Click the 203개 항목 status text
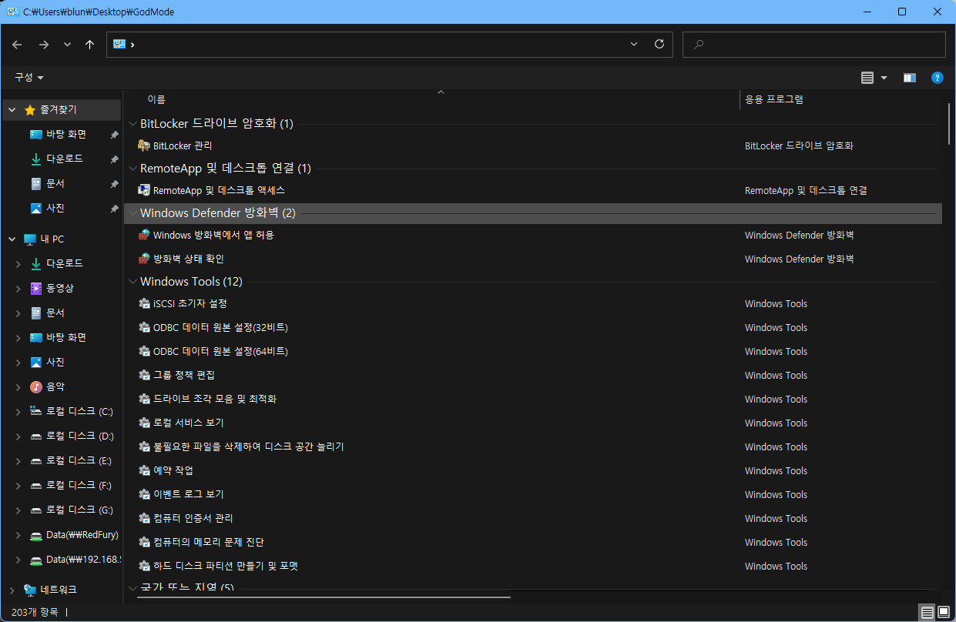The width and height of the screenshot is (956, 622). click(35, 612)
